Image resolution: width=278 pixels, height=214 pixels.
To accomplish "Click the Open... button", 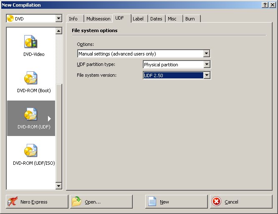I will [101, 201].
